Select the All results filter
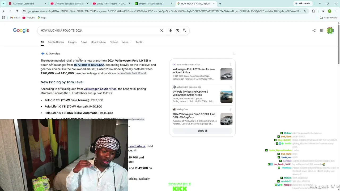 (42, 42)
